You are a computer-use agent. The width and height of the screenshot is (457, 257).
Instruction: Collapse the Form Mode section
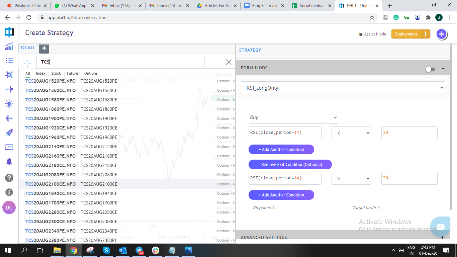point(443,69)
